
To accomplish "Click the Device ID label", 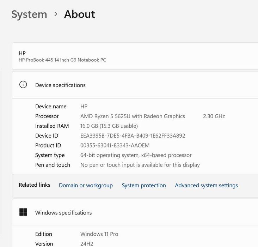I will (x=47, y=135).
